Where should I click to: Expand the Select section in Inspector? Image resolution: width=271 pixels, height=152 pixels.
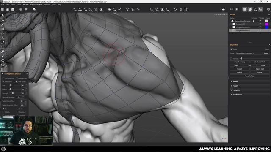pos(232,81)
